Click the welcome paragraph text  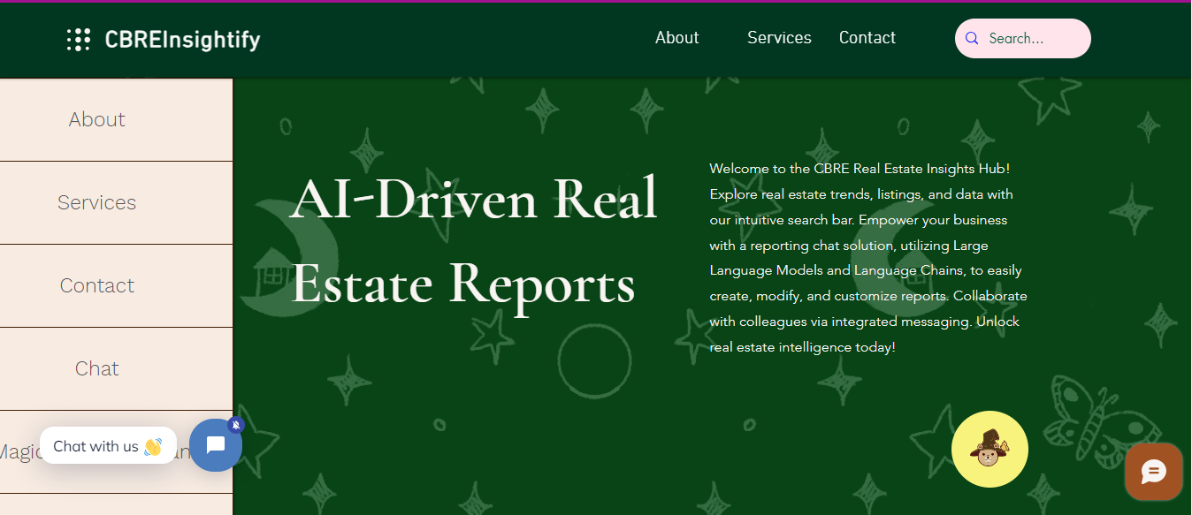(868, 258)
